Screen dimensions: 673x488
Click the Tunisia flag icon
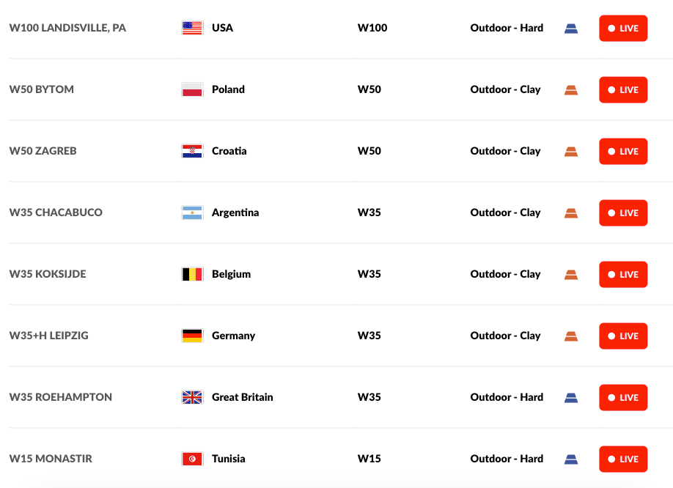192,459
